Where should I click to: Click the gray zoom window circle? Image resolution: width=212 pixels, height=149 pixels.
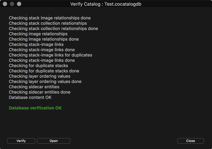(19, 4)
